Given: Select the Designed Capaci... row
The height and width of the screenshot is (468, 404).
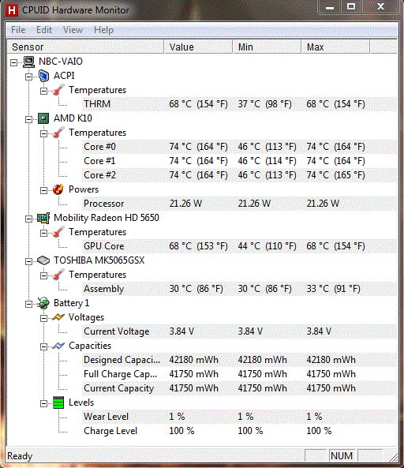Looking at the screenshot, I should point(240,360).
